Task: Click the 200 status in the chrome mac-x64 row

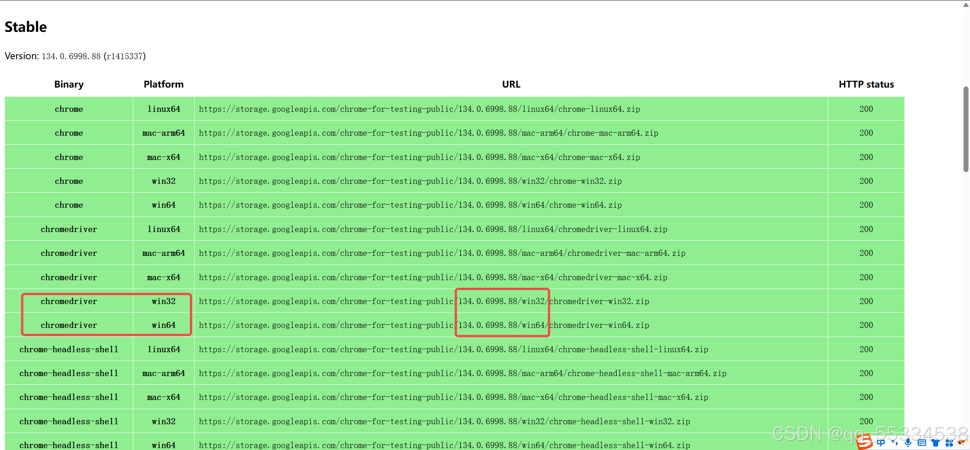Action: click(x=866, y=157)
